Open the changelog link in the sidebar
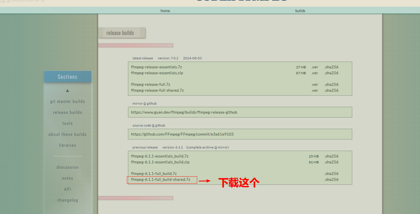 [x=68, y=200]
